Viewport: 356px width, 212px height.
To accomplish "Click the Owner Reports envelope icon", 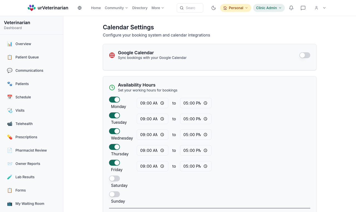I will pyautogui.click(x=10, y=164).
